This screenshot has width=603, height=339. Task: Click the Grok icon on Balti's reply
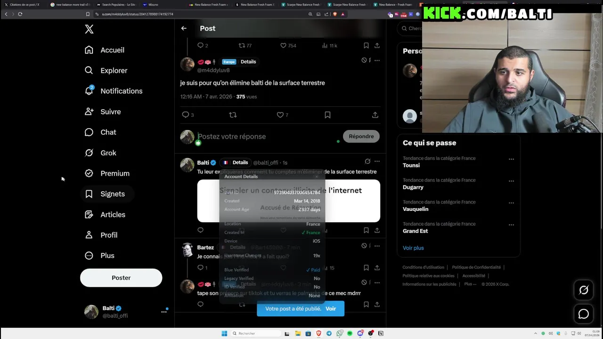coord(367,161)
